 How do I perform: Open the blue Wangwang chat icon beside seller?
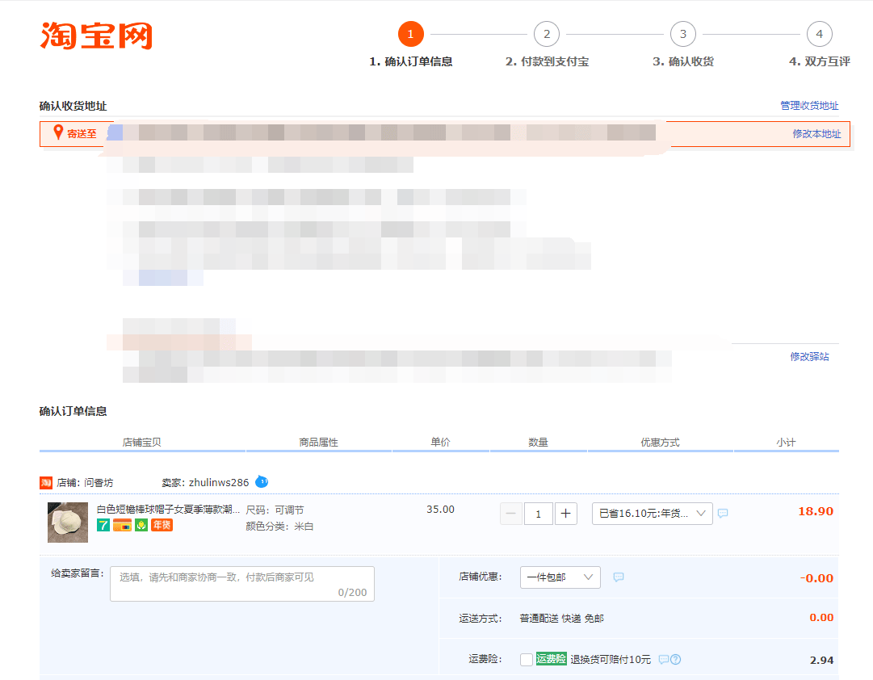point(262,482)
